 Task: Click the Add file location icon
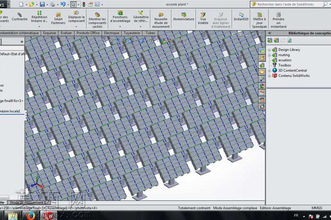(x=276, y=40)
